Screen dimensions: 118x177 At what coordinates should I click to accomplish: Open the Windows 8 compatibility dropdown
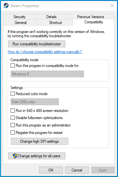47,74
